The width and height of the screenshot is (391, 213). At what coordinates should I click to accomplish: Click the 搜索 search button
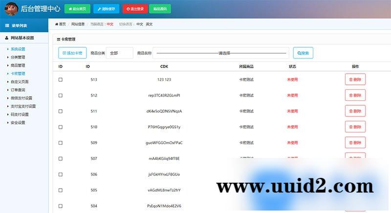click(303, 53)
